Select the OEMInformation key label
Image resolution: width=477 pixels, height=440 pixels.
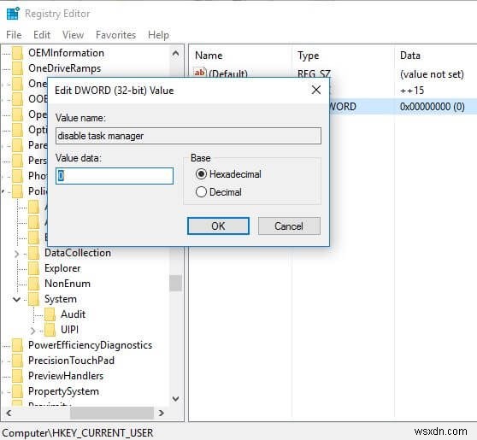pos(66,53)
